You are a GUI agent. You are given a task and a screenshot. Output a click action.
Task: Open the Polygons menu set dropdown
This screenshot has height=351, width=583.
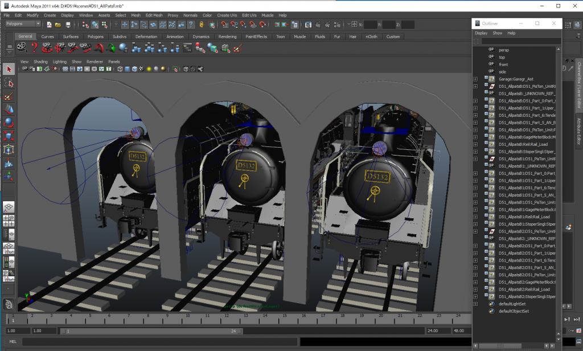click(23, 24)
